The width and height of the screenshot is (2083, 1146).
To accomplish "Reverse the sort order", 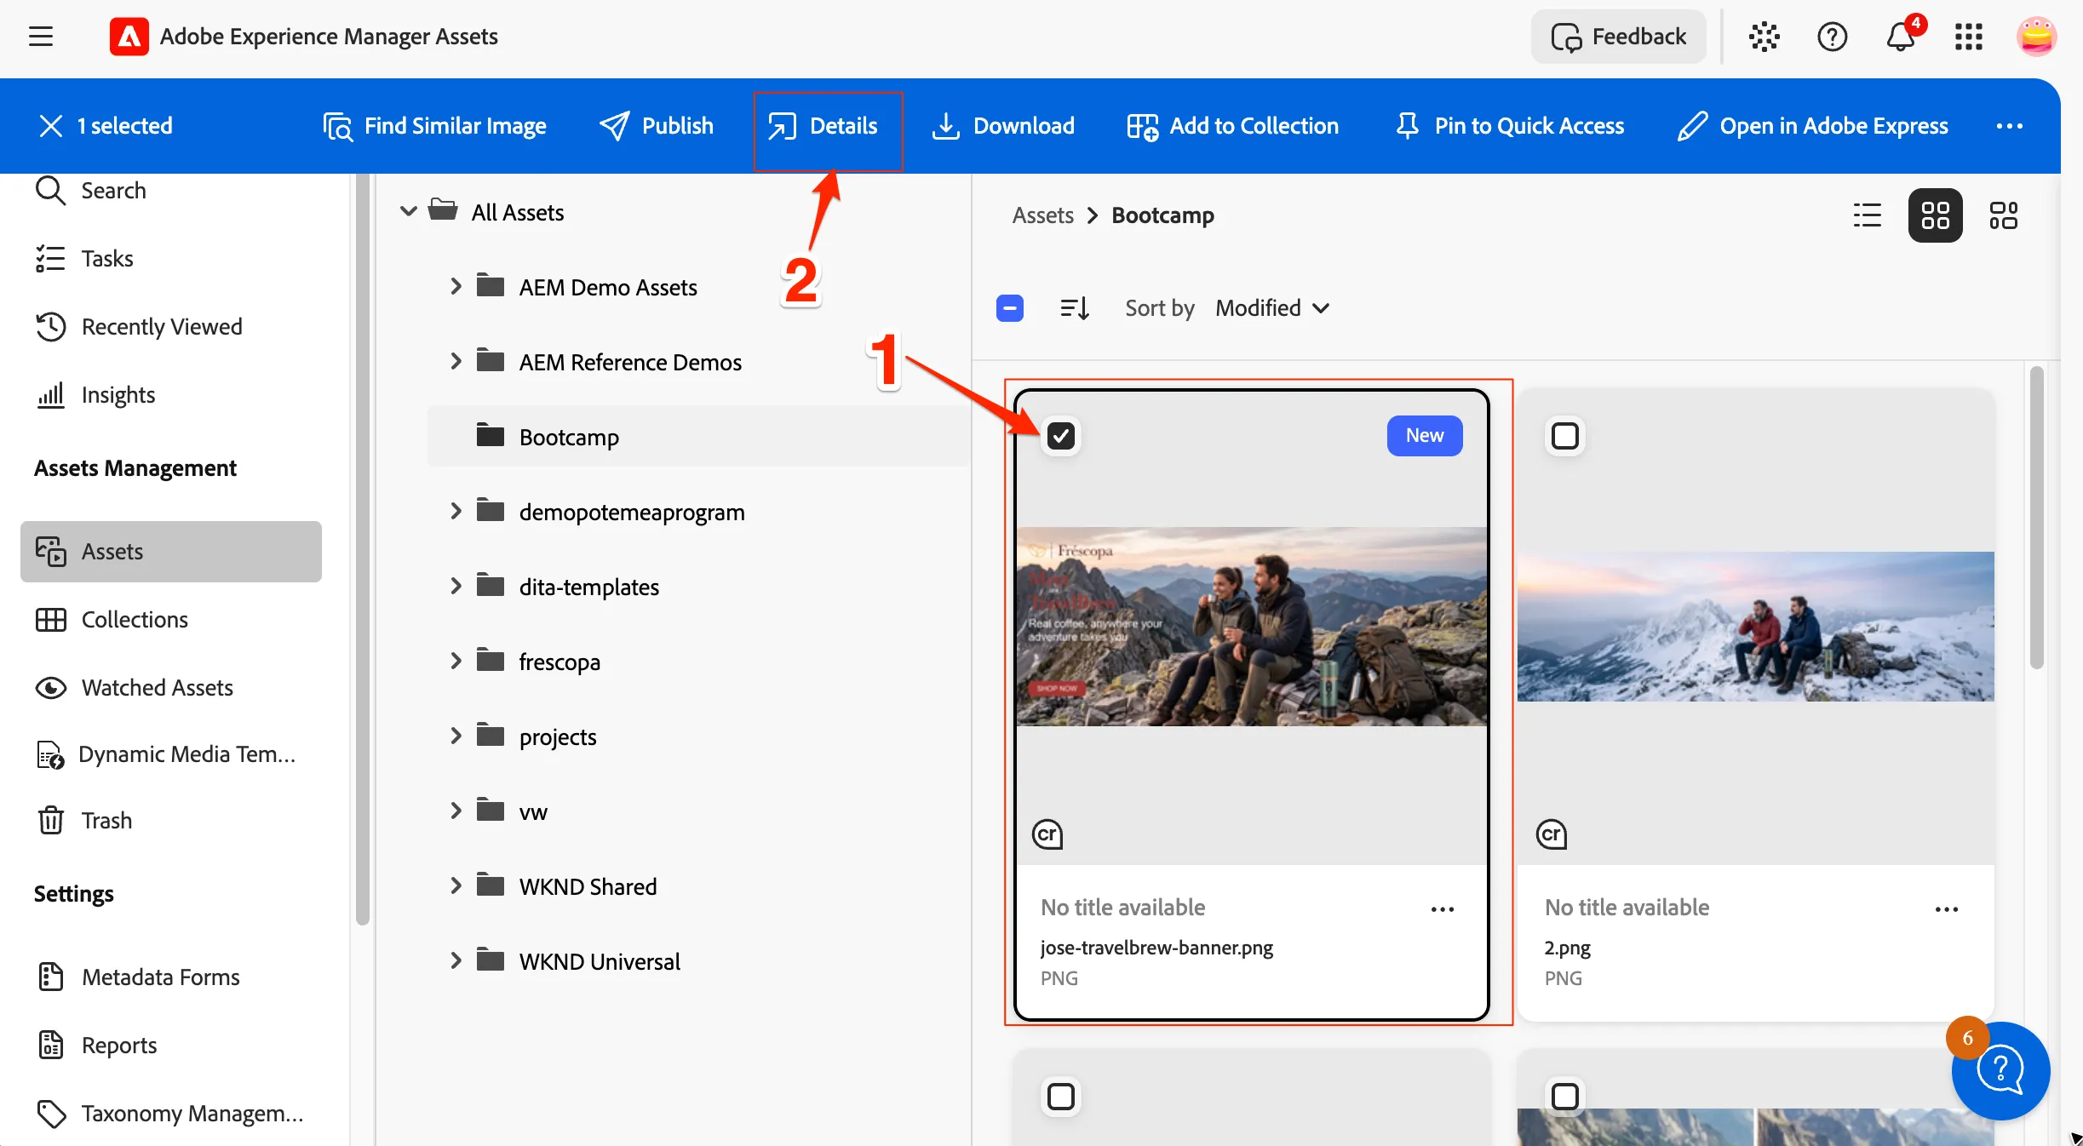I will [x=1075, y=308].
